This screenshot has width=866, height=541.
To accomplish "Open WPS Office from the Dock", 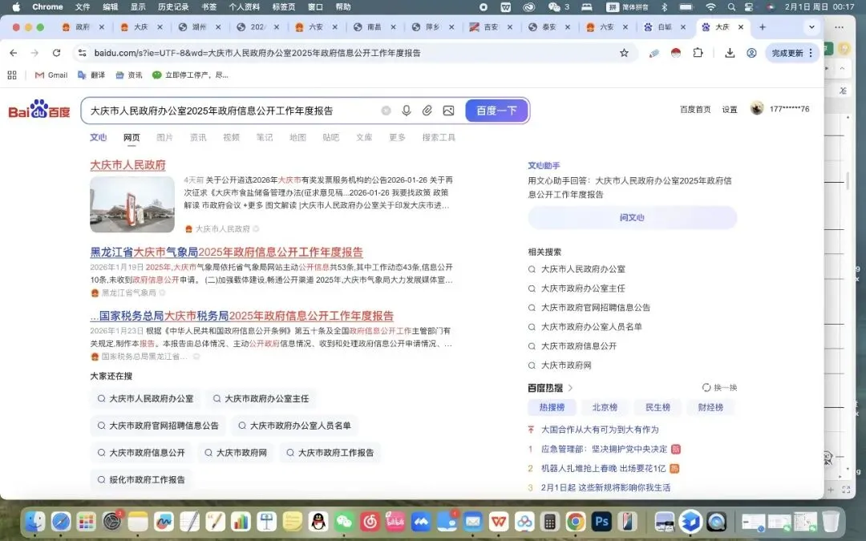I will point(499,521).
